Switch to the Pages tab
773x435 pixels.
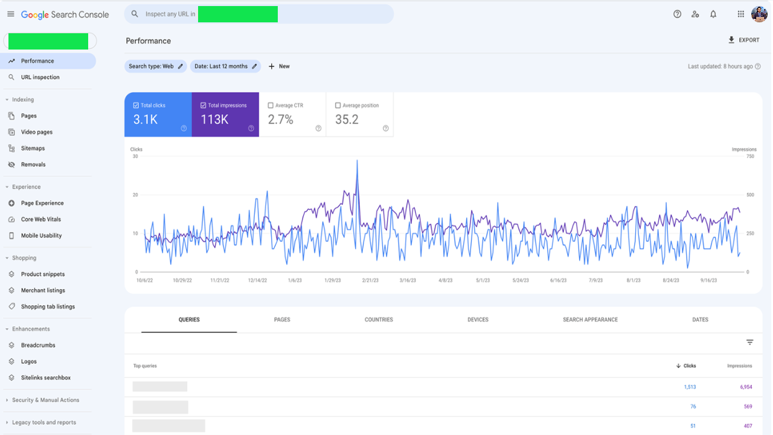pos(282,320)
